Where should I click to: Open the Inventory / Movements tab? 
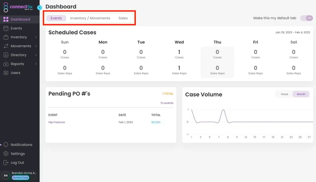[90, 18]
